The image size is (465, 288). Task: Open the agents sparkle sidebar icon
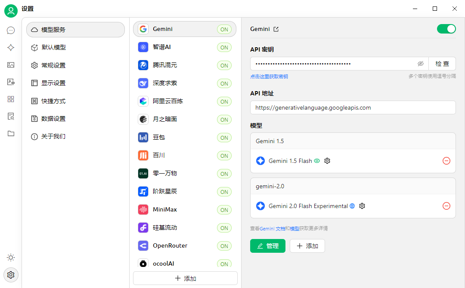click(x=11, y=48)
